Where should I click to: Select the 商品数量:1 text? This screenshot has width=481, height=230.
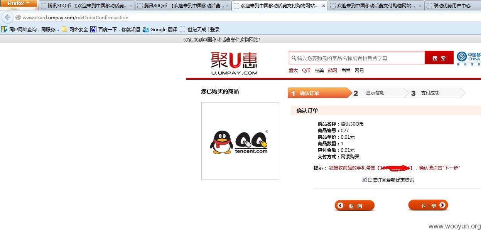pos(330,144)
